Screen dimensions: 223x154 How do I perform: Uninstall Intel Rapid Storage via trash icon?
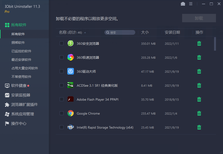click(x=199, y=127)
